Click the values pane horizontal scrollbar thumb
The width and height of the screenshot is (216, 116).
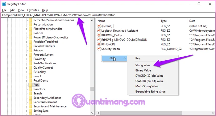141,113
